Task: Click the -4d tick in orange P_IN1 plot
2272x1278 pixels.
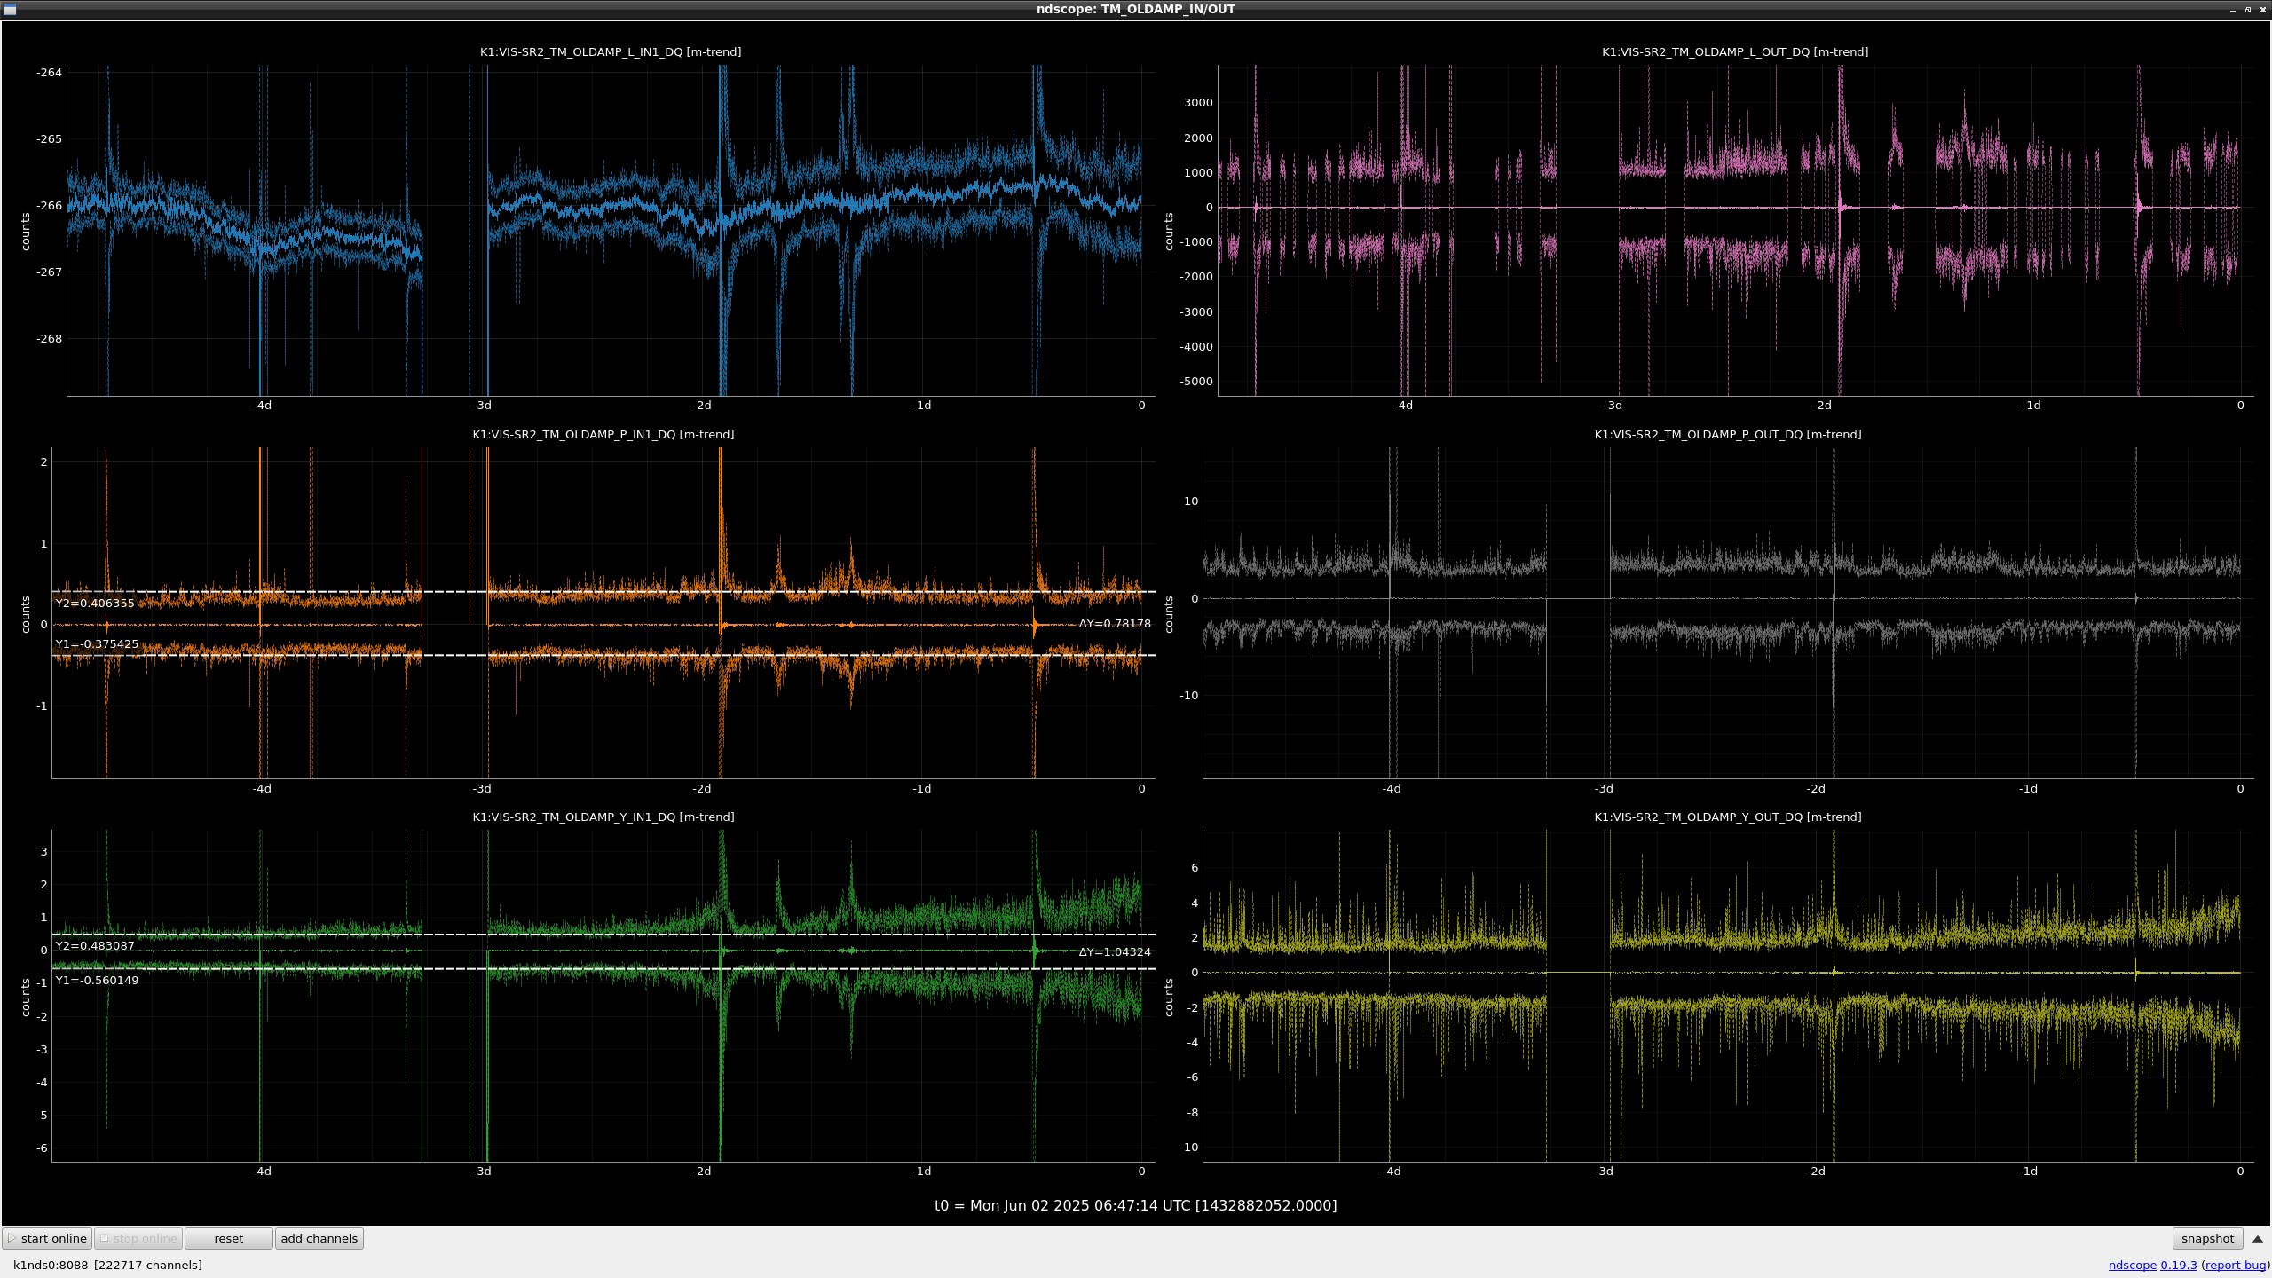Action: click(262, 788)
